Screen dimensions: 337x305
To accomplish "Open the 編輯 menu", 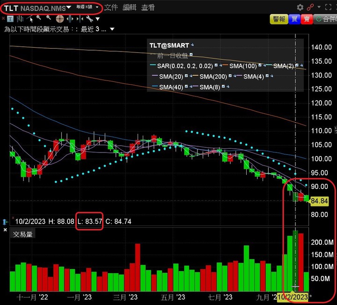I will (129, 7).
